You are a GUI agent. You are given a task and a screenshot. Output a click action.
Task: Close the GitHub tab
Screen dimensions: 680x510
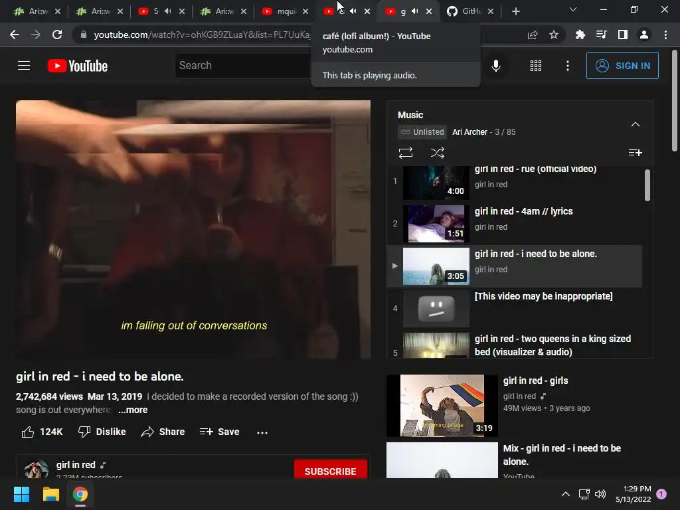(x=491, y=11)
